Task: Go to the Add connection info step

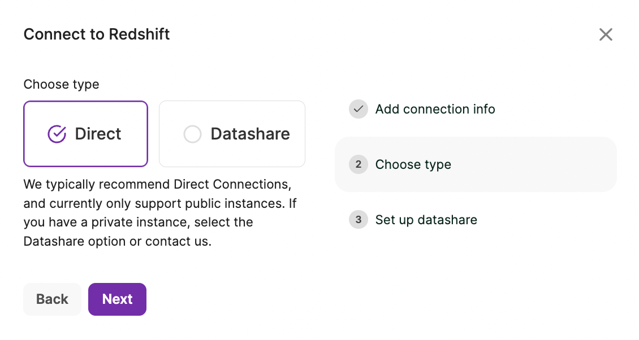Action: [435, 109]
